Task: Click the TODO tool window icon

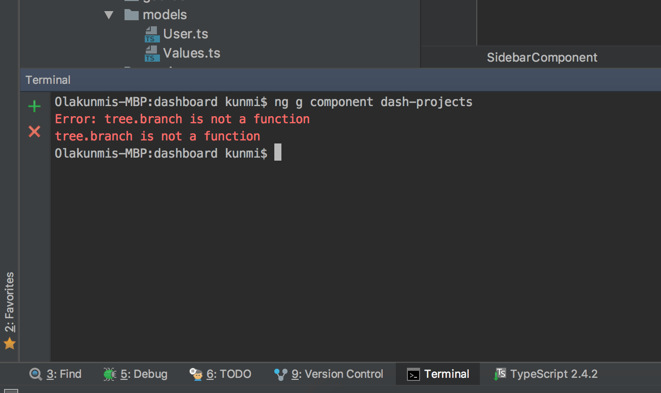Action: [196, 374]
